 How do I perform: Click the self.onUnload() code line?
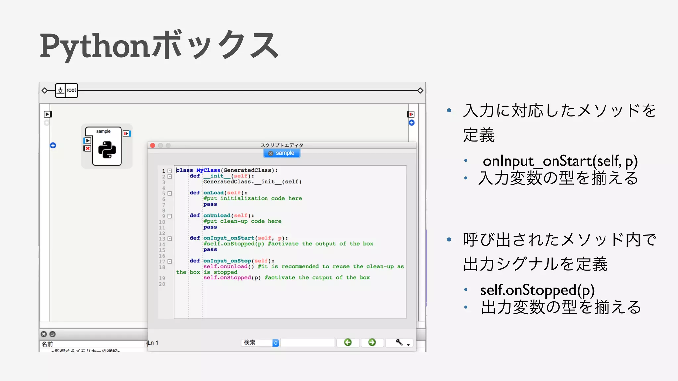[x=304, y=266]
